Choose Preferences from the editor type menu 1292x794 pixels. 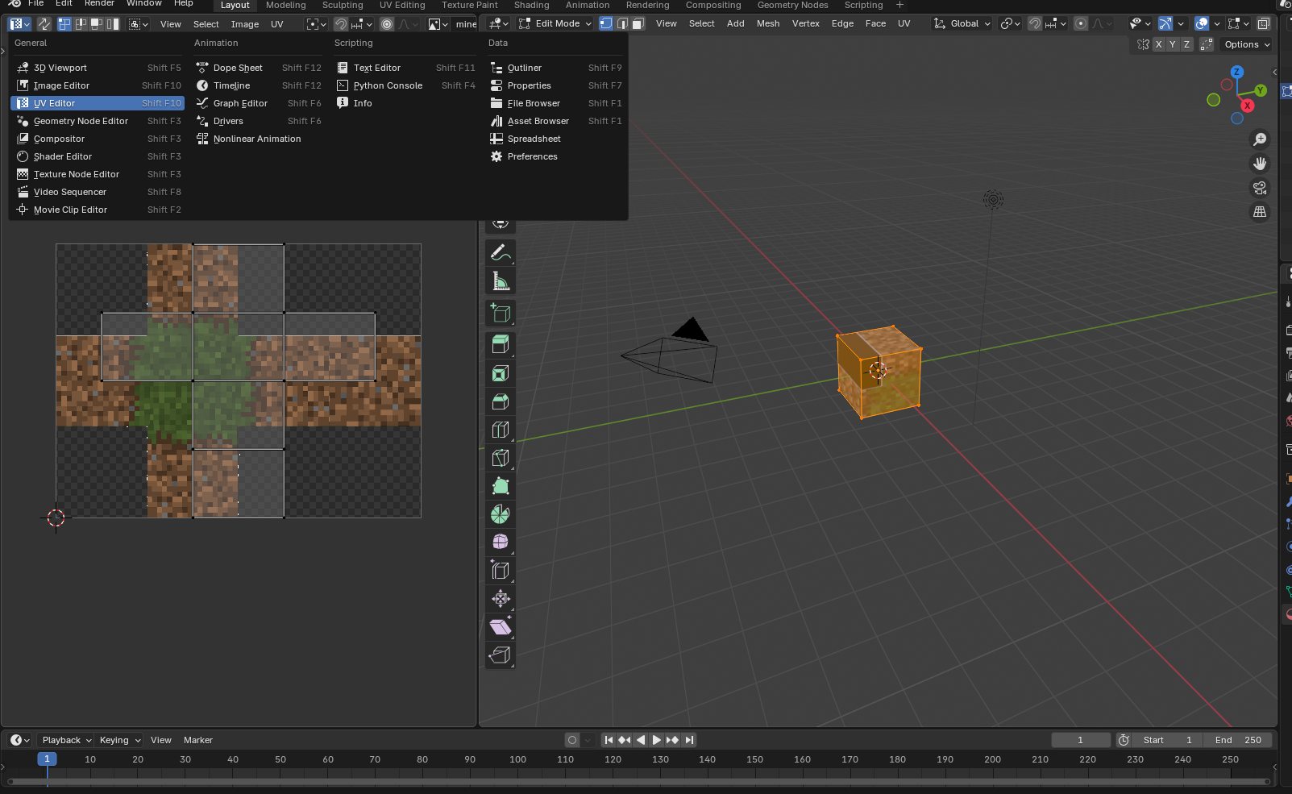click(x=555, y=156)
